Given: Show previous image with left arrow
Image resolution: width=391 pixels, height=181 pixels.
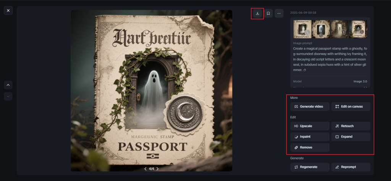Looking at the screenshot, I should 145,169.
